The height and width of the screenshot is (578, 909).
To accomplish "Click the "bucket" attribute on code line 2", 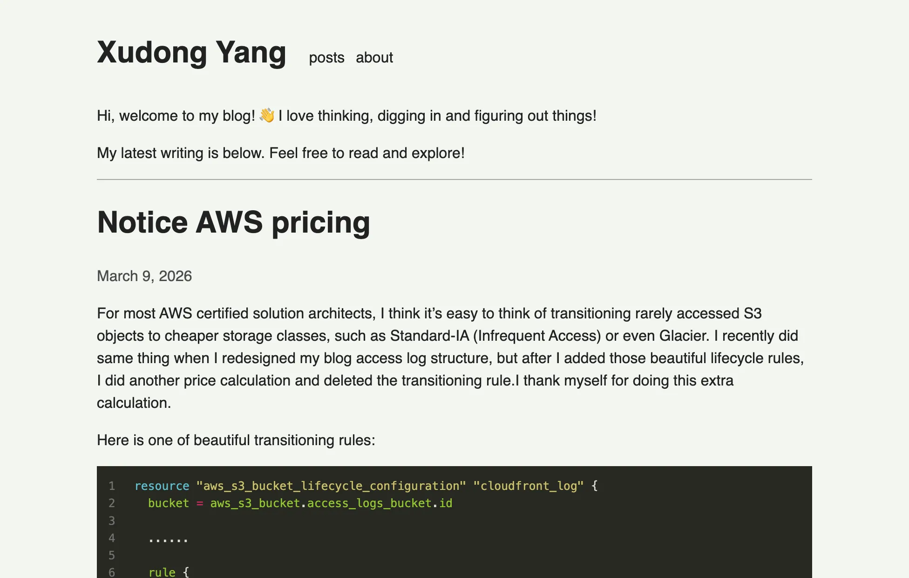I will pos(169,503).
